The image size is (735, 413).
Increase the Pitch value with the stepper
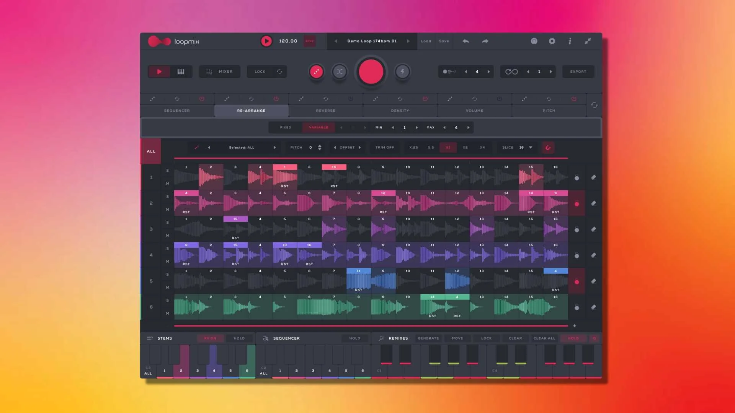[320, 146]
